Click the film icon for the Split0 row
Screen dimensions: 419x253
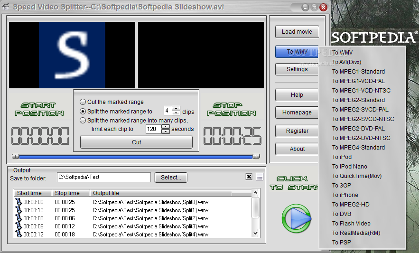(x=19, y=202)
